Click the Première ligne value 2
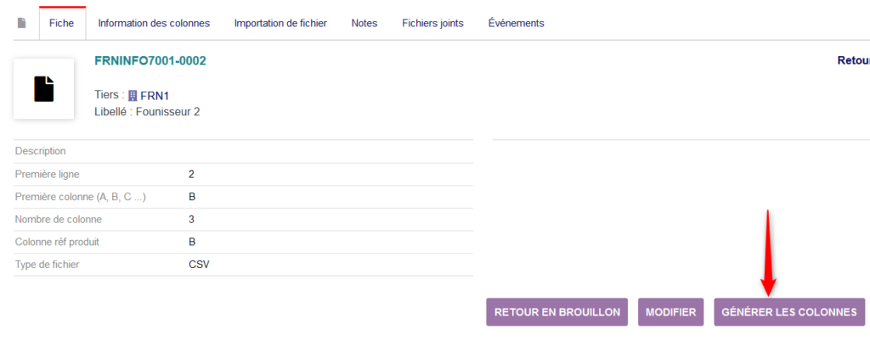The image size is (870, 352). 191,174
